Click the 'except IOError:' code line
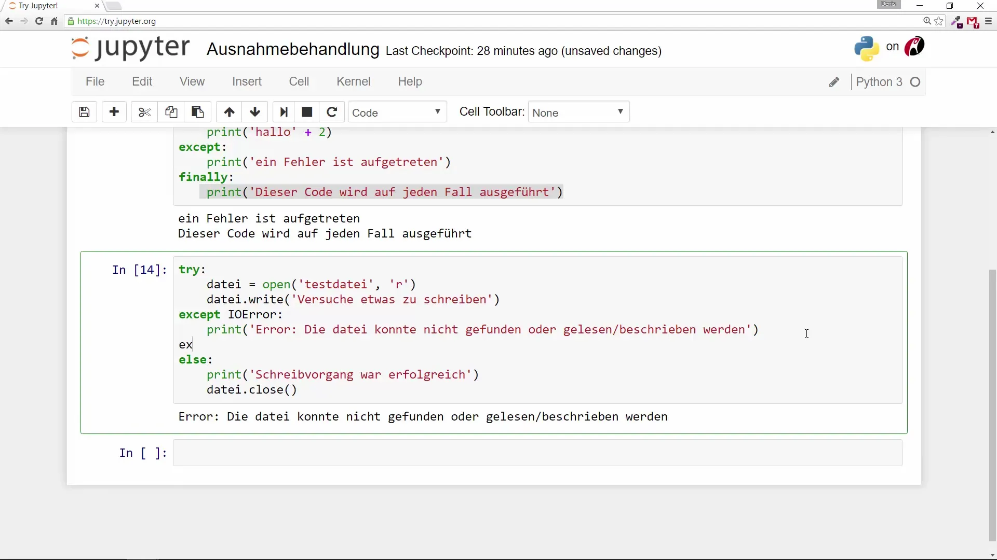Screen dimensions: 997x560 coord(231,315)
